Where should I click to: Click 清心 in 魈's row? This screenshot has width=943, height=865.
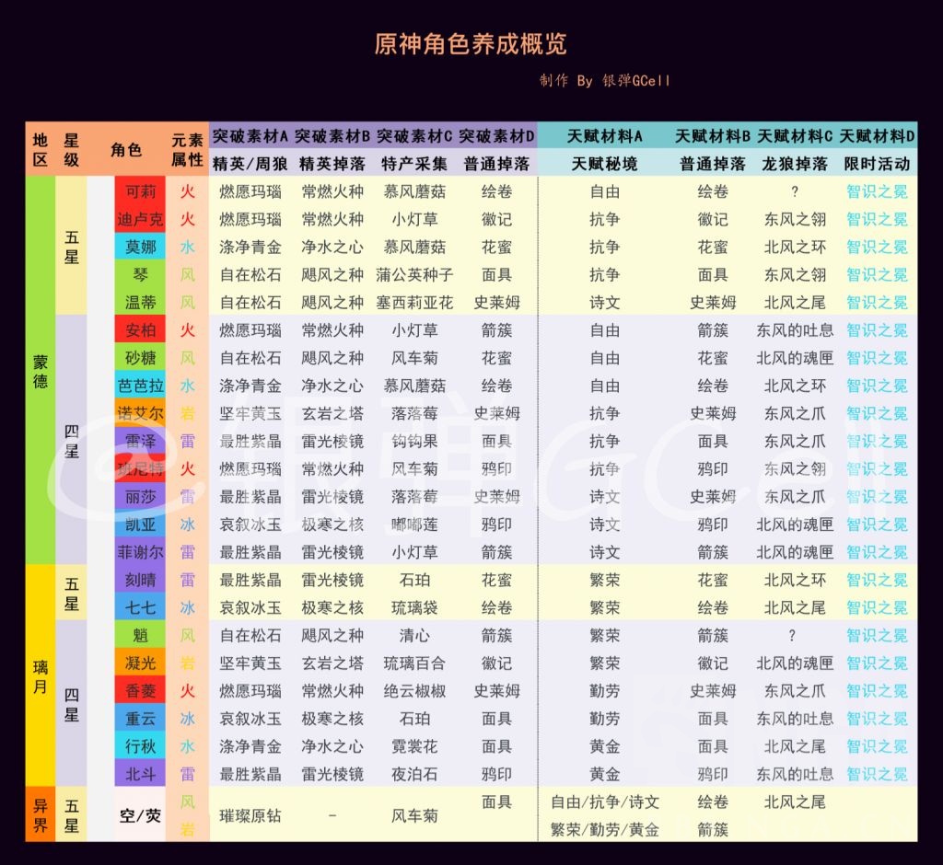414,635
